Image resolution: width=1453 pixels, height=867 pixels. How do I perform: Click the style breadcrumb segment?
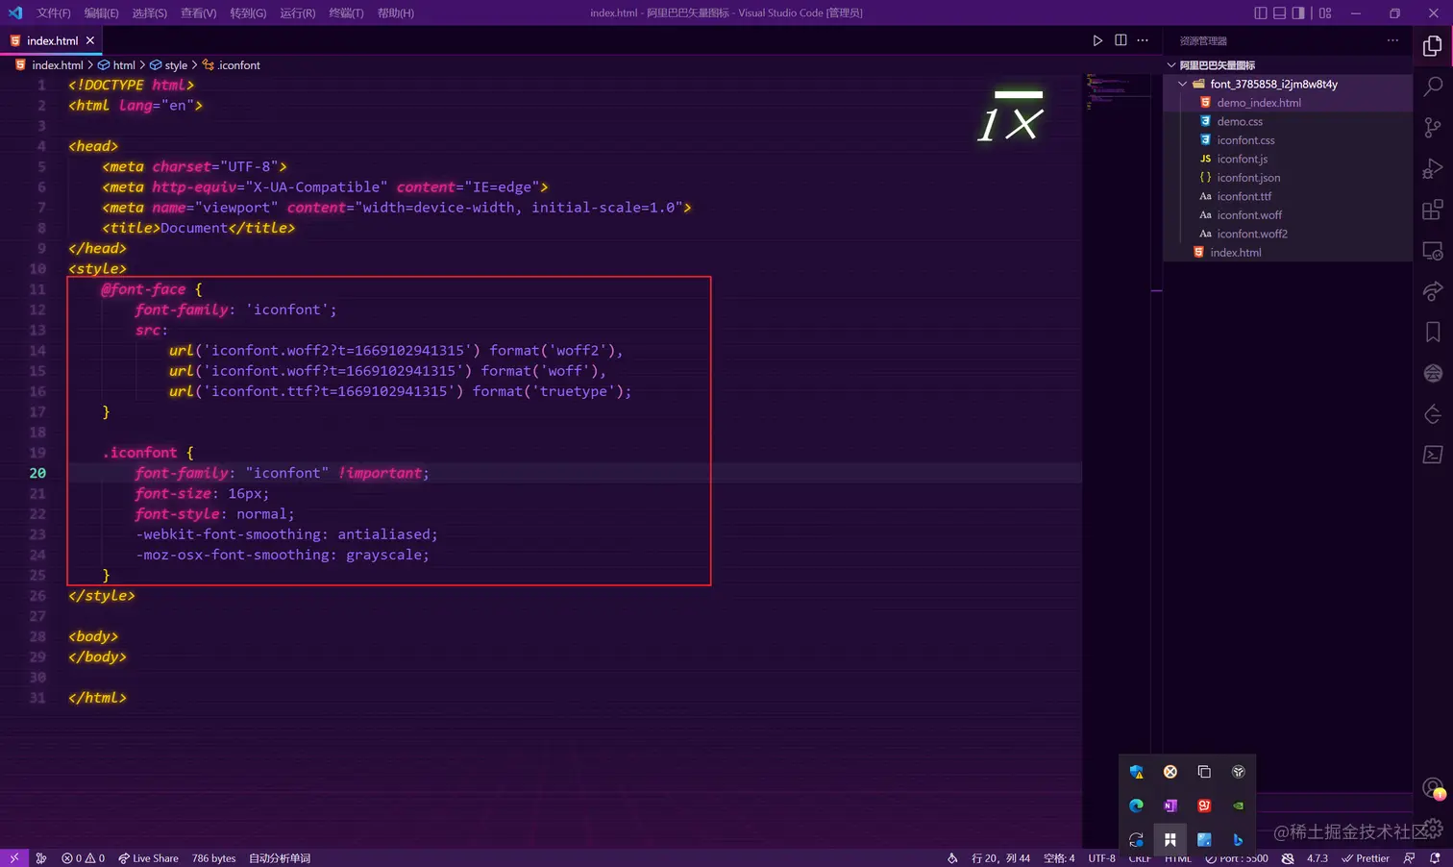point(168,64)
